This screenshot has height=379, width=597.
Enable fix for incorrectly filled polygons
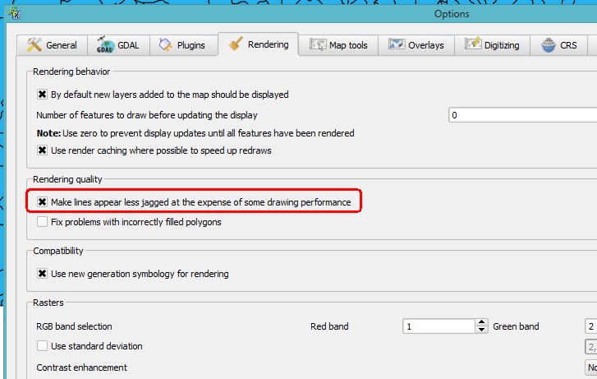[42, 222]
